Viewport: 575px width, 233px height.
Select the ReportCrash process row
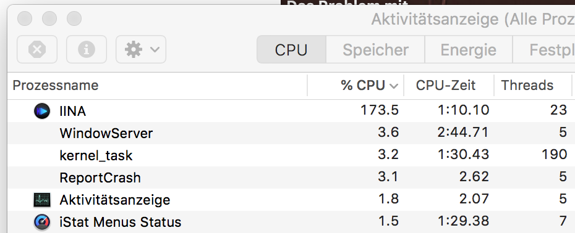(291, 178)
